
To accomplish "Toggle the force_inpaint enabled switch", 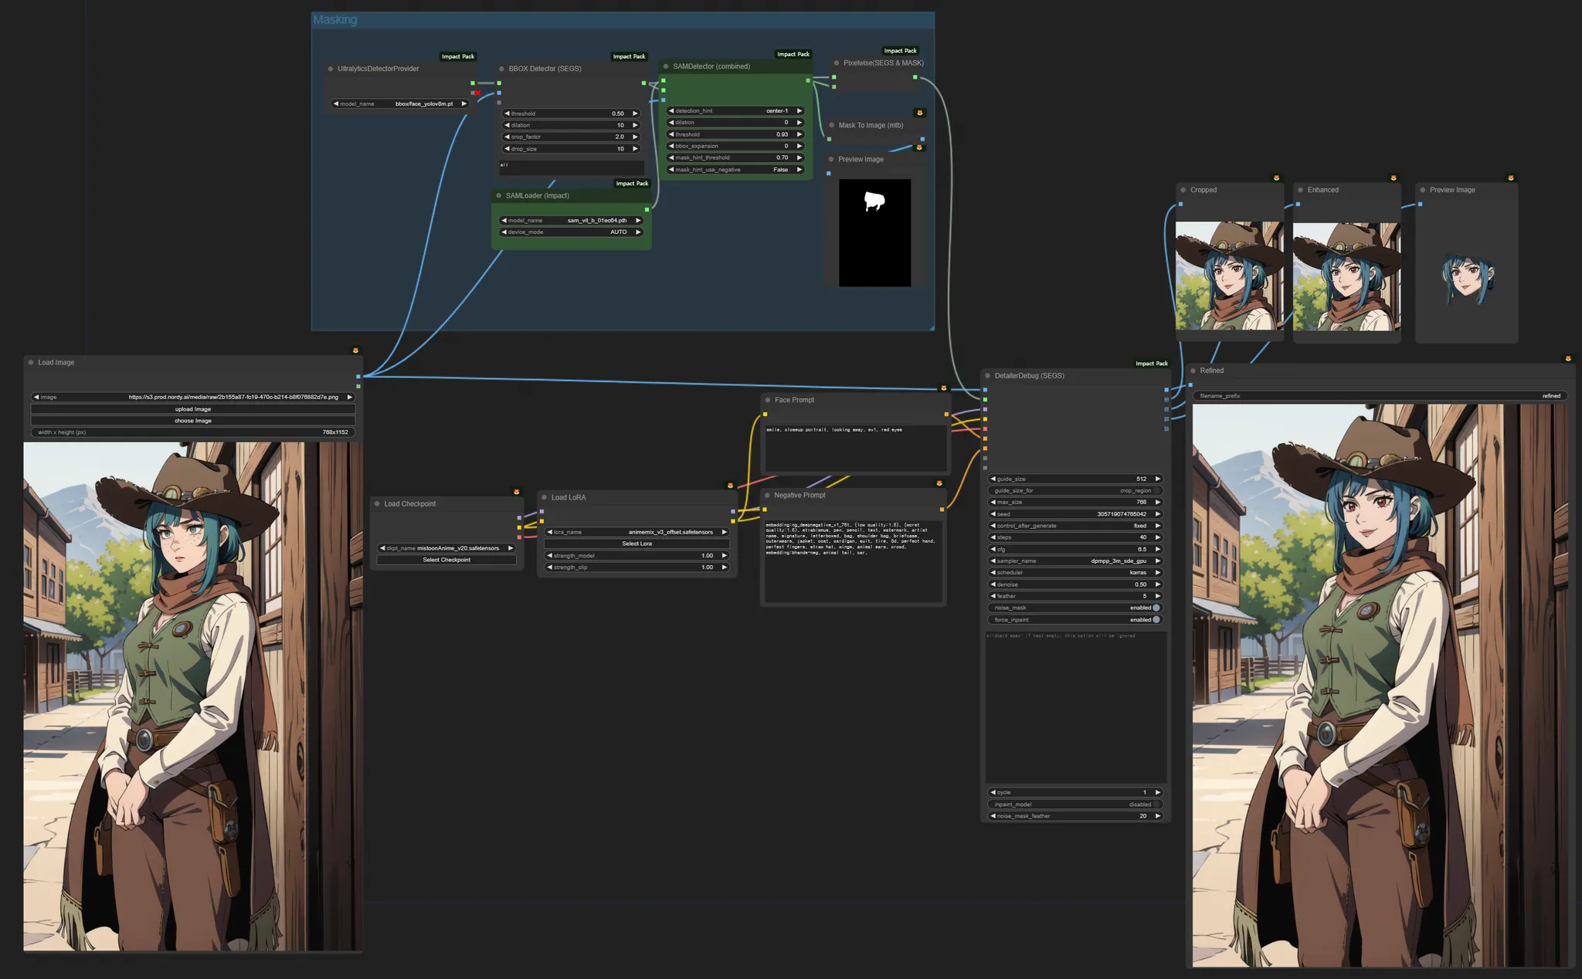I will pyautogui.click(x=1156, y=620).
